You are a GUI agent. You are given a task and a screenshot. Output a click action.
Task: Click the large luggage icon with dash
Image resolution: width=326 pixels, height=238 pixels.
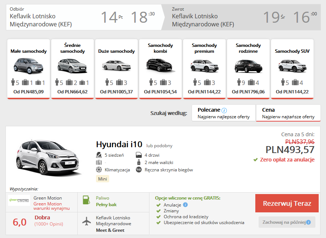pos(99,162)
